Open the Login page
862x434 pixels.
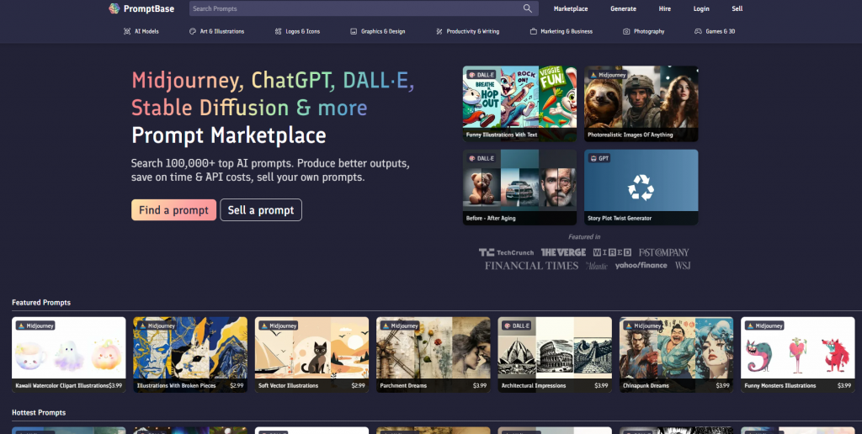[x=701, y=8]
